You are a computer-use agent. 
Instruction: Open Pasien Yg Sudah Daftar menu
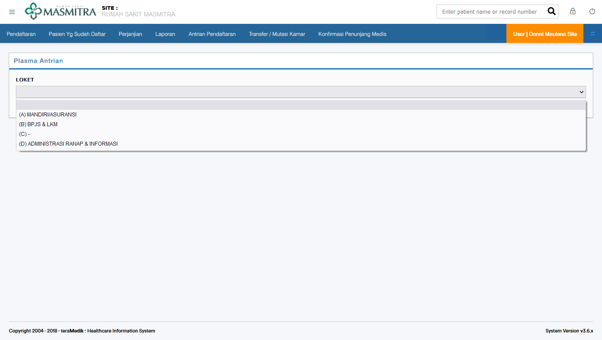(77, 34)
